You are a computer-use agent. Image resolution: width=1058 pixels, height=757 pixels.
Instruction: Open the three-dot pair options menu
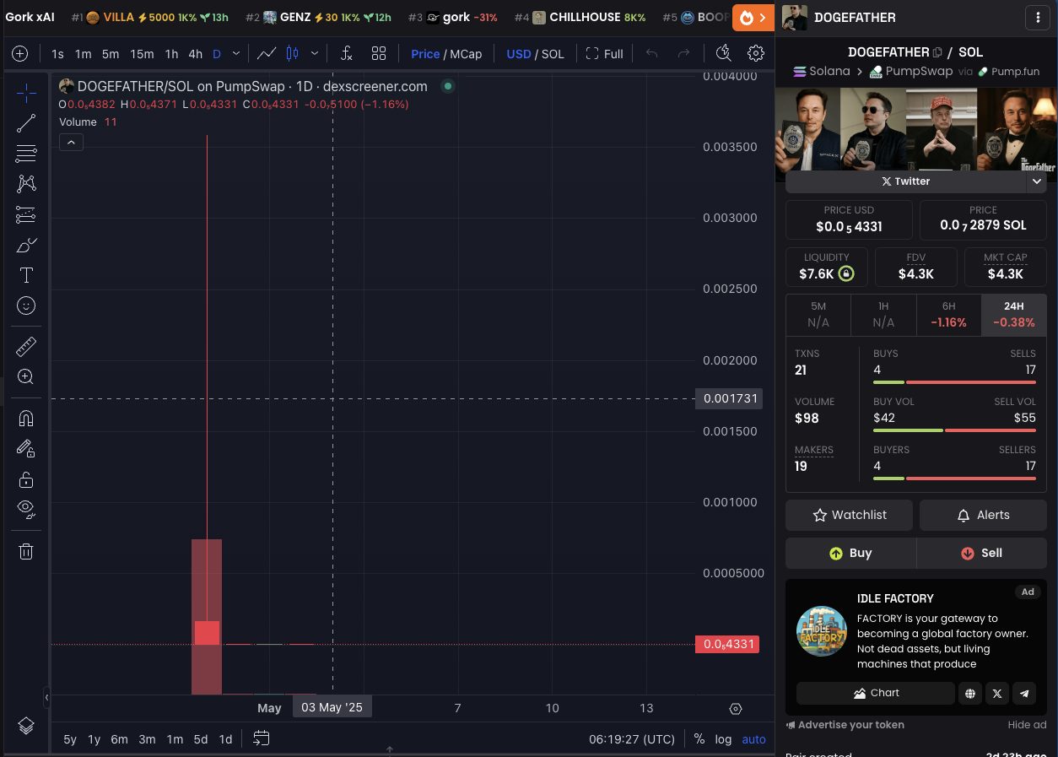(1037, 17)
